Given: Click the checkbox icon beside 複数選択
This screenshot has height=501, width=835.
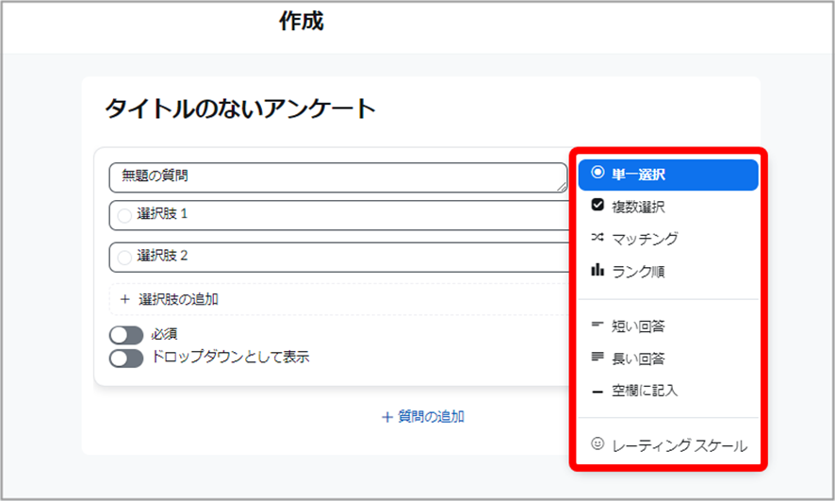Looking at the screenshot, I should coord(598,205).
